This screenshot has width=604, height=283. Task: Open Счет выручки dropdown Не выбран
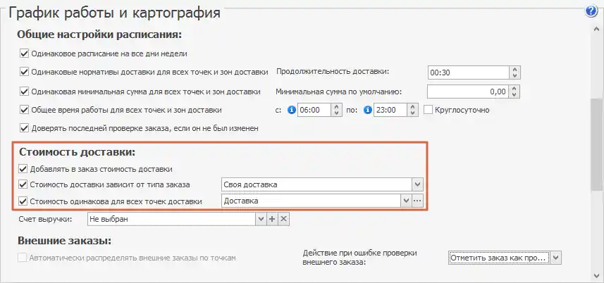(x=261, y=219)
